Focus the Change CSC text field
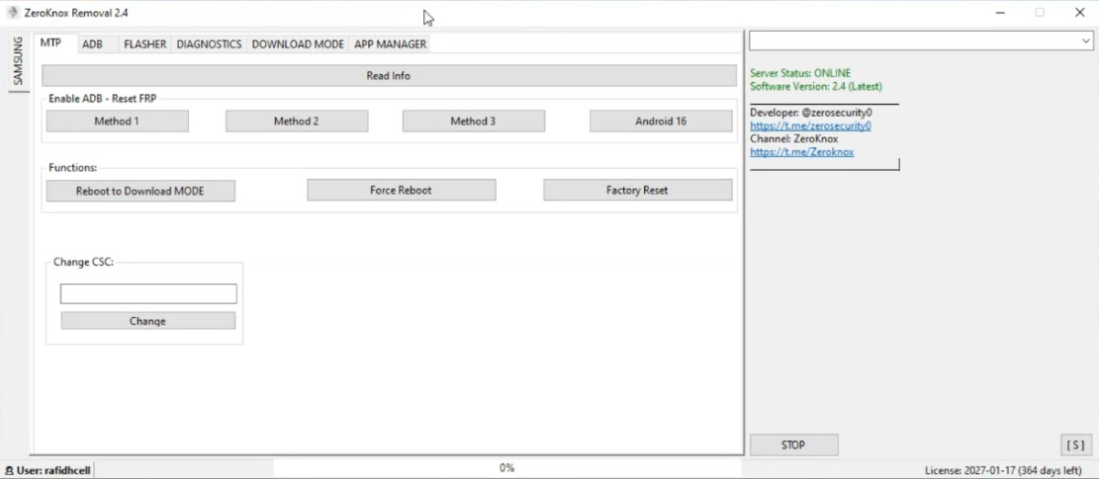Image resolution: width=1099 pixels, height=479 pixels. [148, 294]
